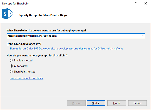Screen dimensions: 151x110
Task: Follow the Learn more about this choice link
Action: click(26, 78)
